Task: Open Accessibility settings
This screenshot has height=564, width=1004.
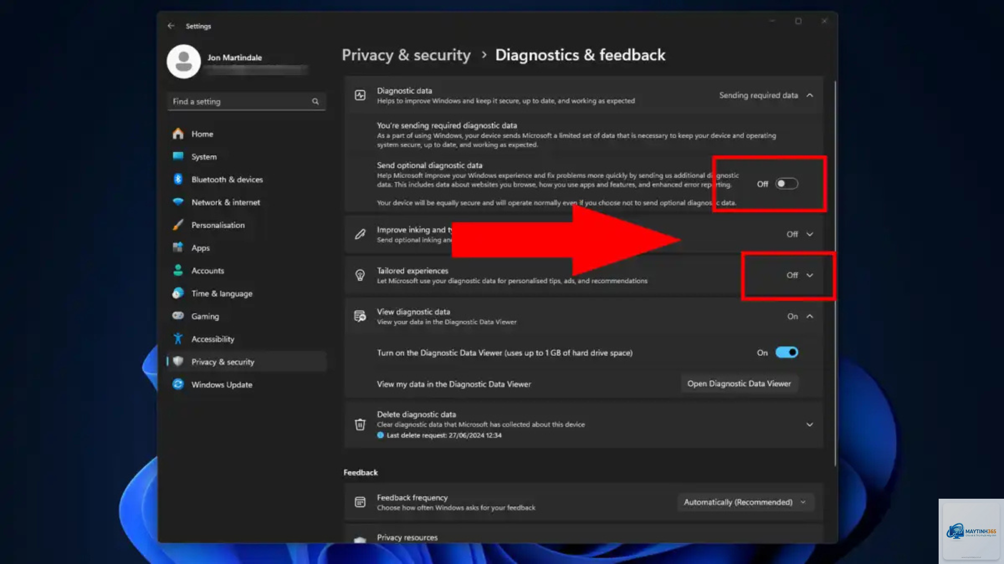Action: point(247,339)
